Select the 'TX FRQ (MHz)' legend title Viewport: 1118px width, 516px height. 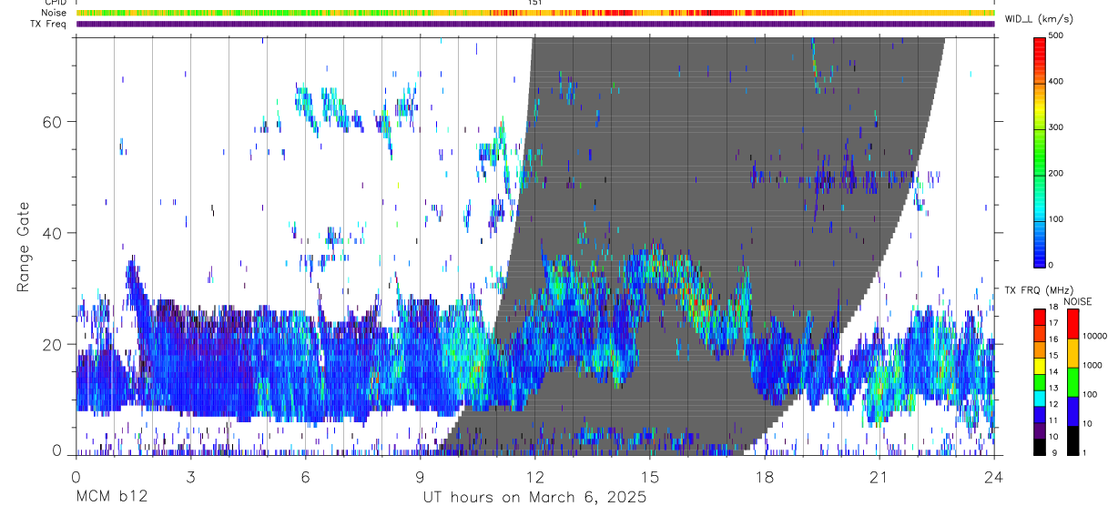click(1038, 290)
